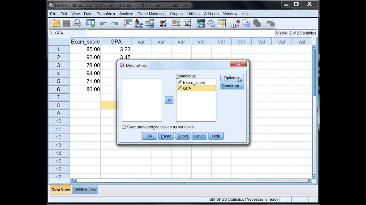Select row header number 10
Screen dimensions: 366x205
pyautogui.click(x=59, y=121)
